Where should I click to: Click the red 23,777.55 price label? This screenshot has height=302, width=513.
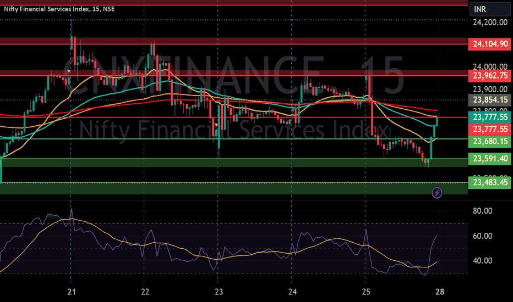[489, 129]
